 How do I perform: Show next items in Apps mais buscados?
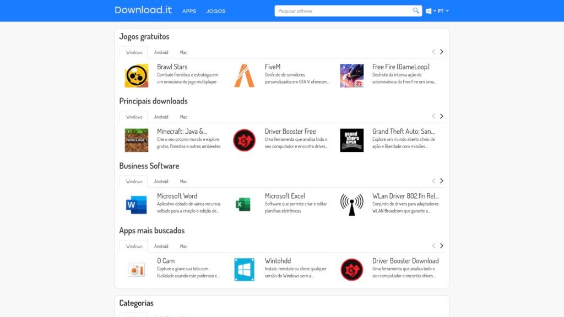[442, 246]
